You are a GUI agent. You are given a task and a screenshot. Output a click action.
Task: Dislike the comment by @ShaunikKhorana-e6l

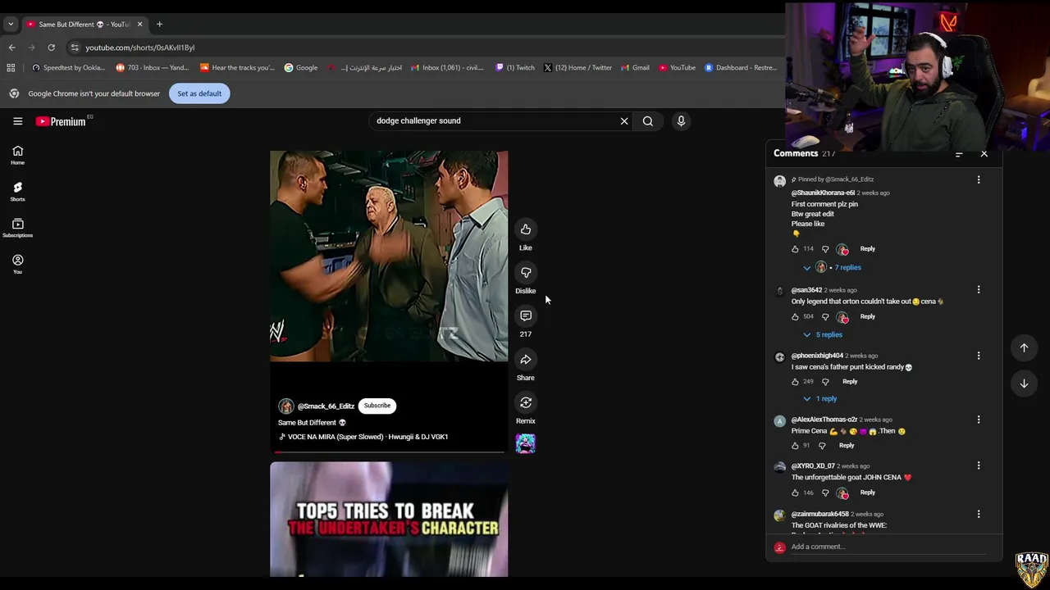pyautogui.click(x=825, y=249)
